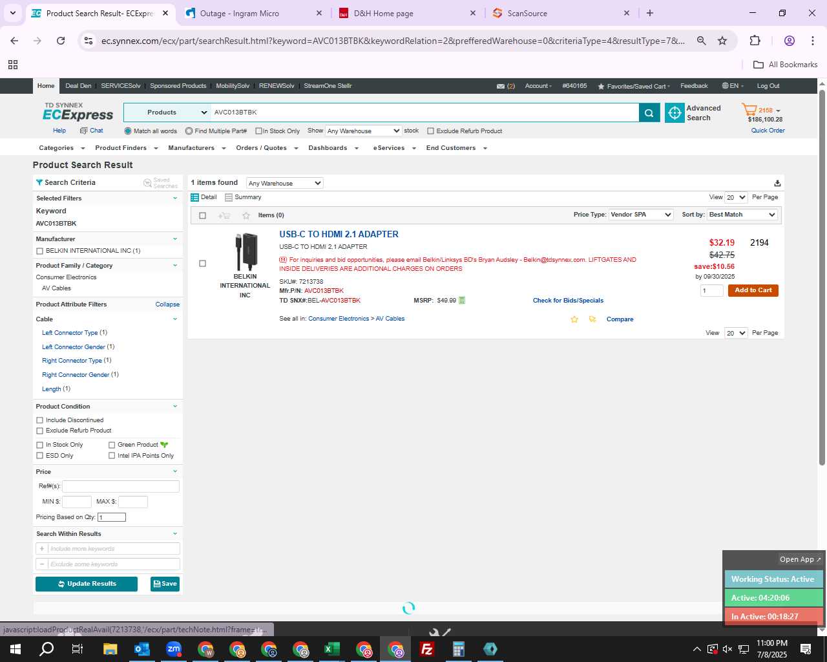827x662 pixels.
Task: Collapse the Manufacturer filter section
Action: [174, 239]
